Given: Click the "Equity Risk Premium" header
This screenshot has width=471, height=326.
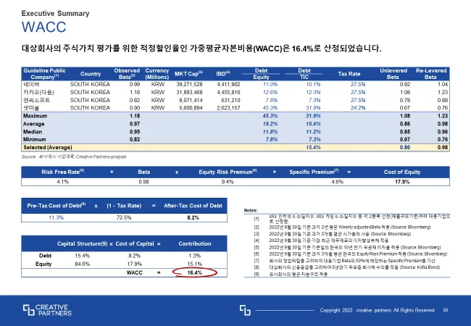Looking at the screenshot, I should click(x=228, y=172).
